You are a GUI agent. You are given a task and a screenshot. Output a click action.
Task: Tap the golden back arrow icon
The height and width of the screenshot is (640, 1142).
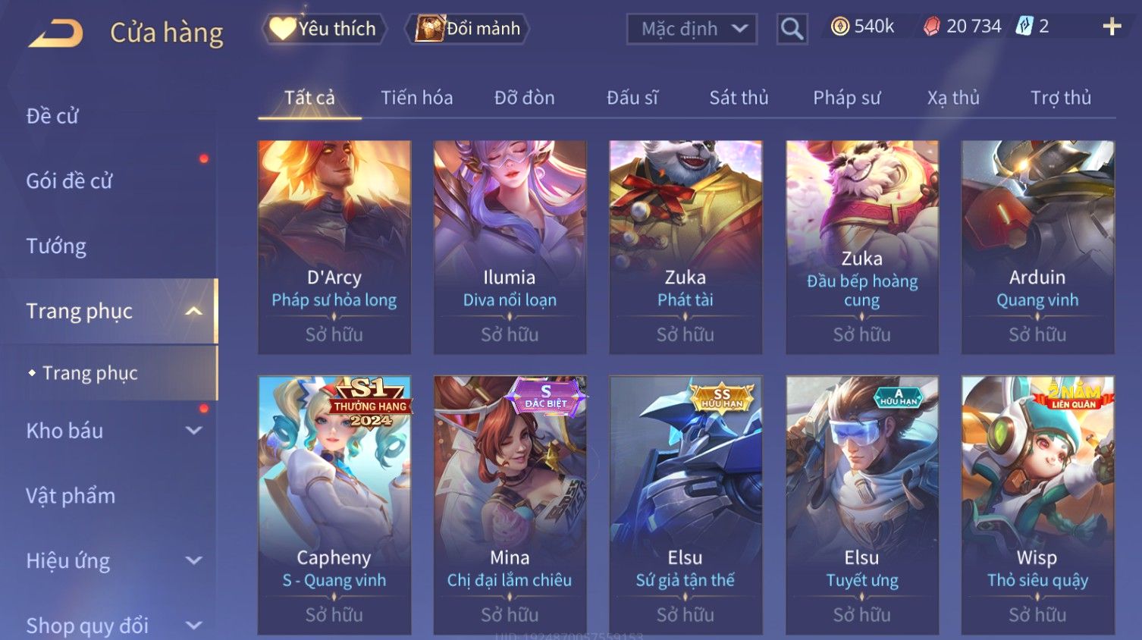pyautogui.click(x=55, y=33)
